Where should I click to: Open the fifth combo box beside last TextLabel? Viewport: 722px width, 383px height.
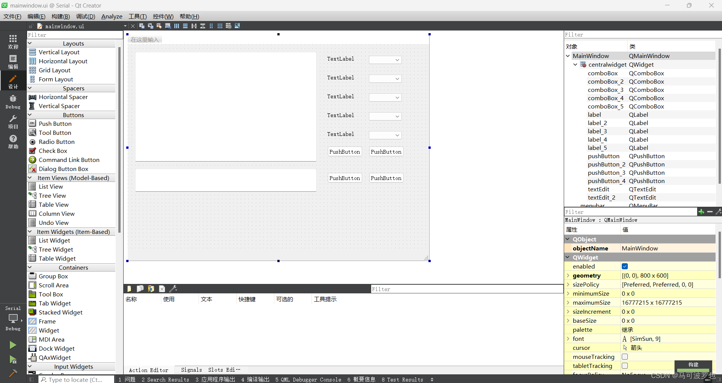(385, 135)
